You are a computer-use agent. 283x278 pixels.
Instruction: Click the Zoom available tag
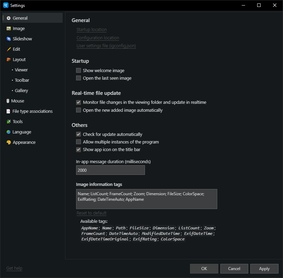[209, 228]
